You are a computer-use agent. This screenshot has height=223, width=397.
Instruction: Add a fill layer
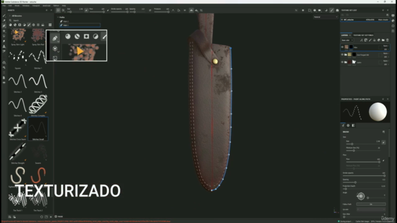375,40
